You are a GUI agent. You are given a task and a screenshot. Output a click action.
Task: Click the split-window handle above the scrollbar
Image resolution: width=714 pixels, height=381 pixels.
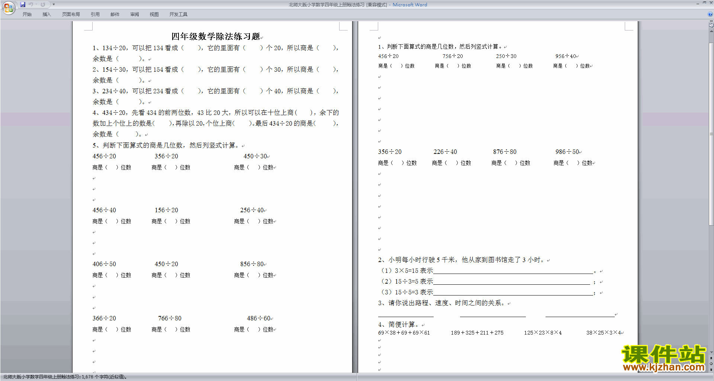[x=711, y=21]
